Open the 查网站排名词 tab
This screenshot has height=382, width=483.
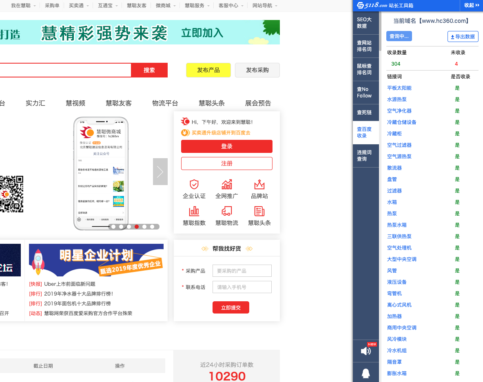click(x=366, y=46)
